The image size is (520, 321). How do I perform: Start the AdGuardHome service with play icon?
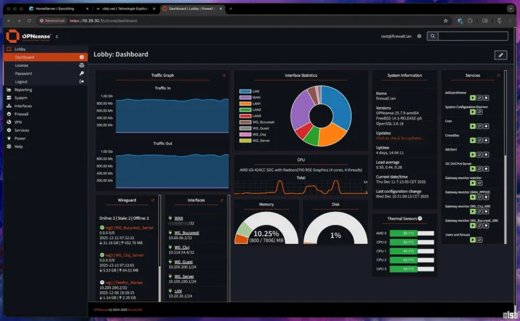472,98
